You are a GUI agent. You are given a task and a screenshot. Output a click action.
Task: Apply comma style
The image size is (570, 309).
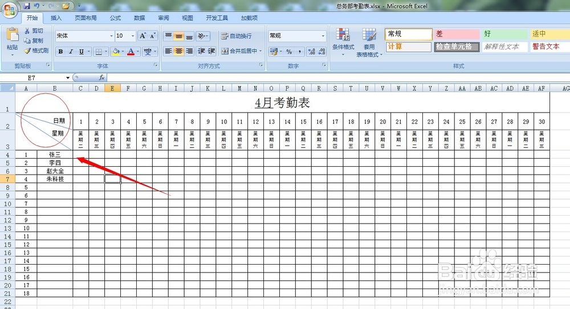coord(300,52)
